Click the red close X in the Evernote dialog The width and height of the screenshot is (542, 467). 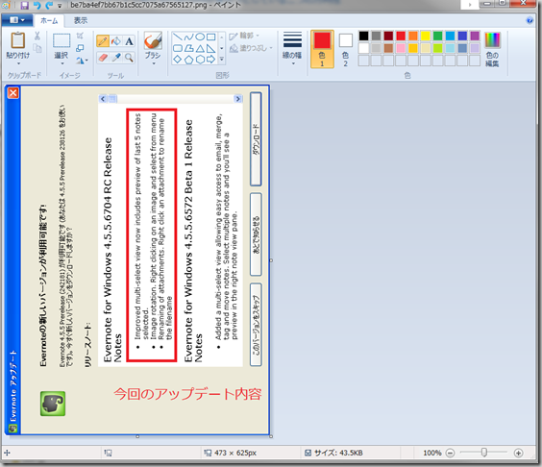pos(13,93)
